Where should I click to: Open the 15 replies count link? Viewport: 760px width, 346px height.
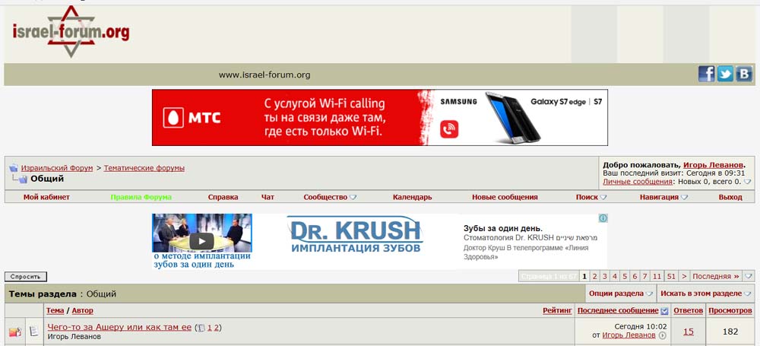coord(689,332)
